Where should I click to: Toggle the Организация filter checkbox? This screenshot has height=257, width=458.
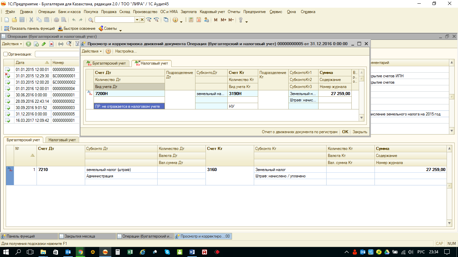click(5, 54)
